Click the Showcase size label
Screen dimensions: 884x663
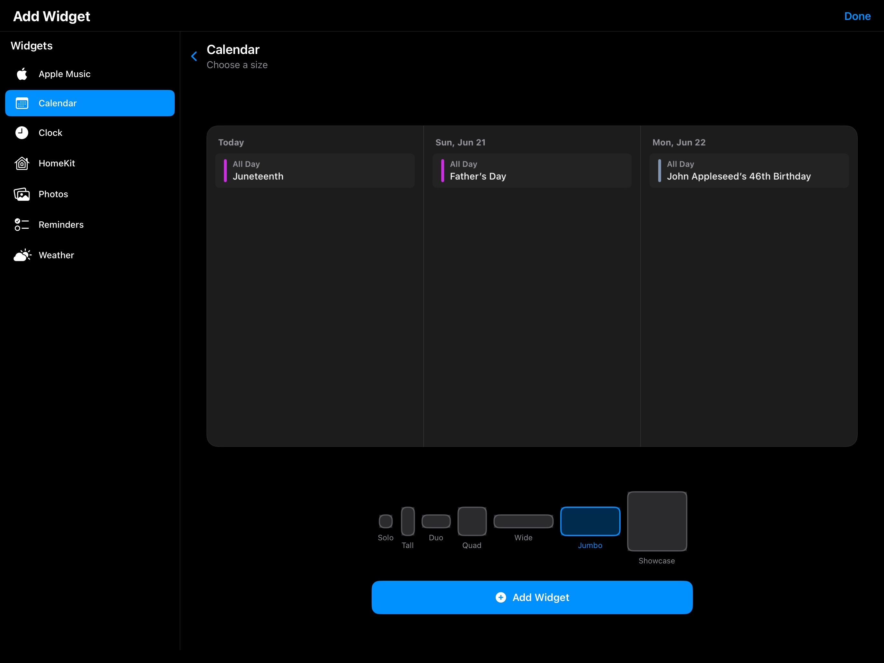point(657,561)
